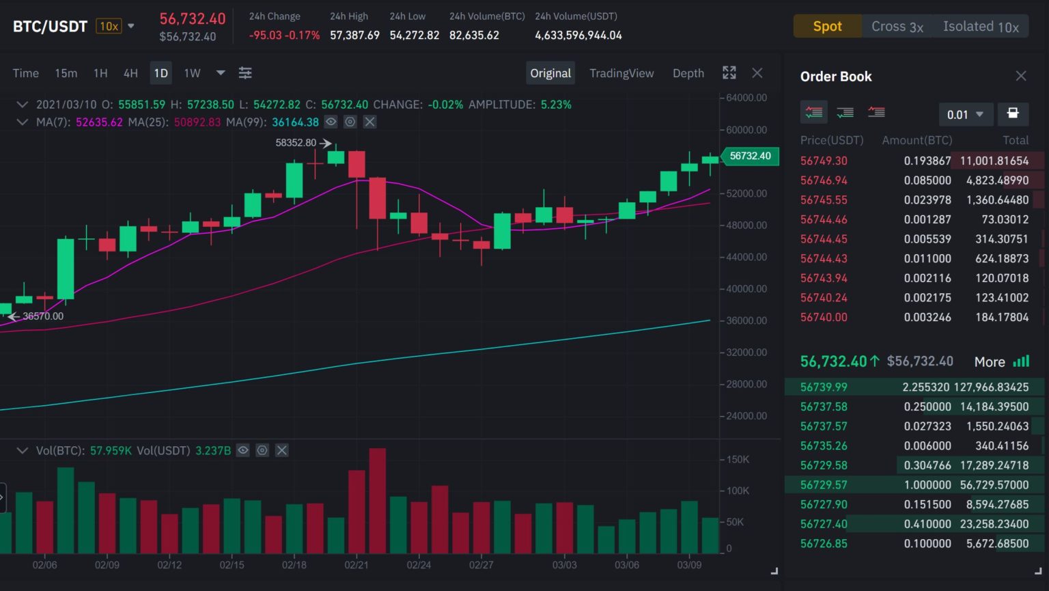Open the chart settings indicator icon
Viewport: 1049px width, 591px height.
tap(245, 72)
